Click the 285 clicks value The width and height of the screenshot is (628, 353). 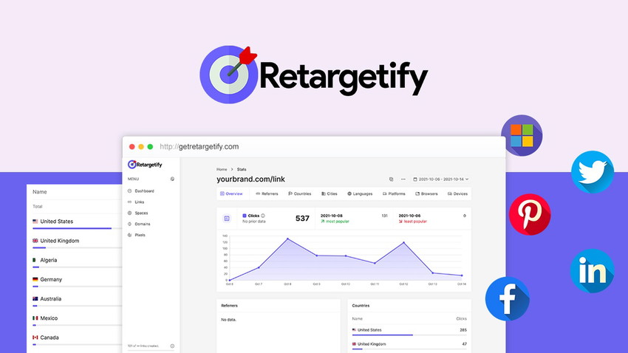click(463, 330)
